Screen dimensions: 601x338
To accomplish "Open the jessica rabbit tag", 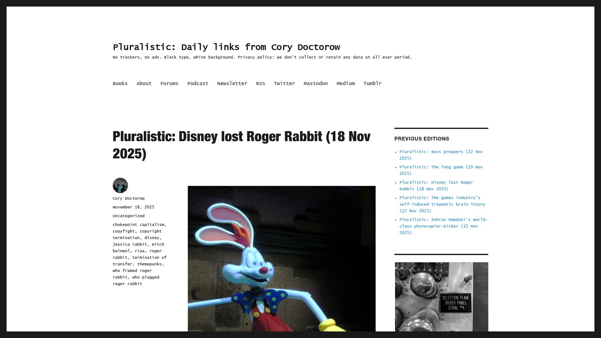I will tap(130, 244).
